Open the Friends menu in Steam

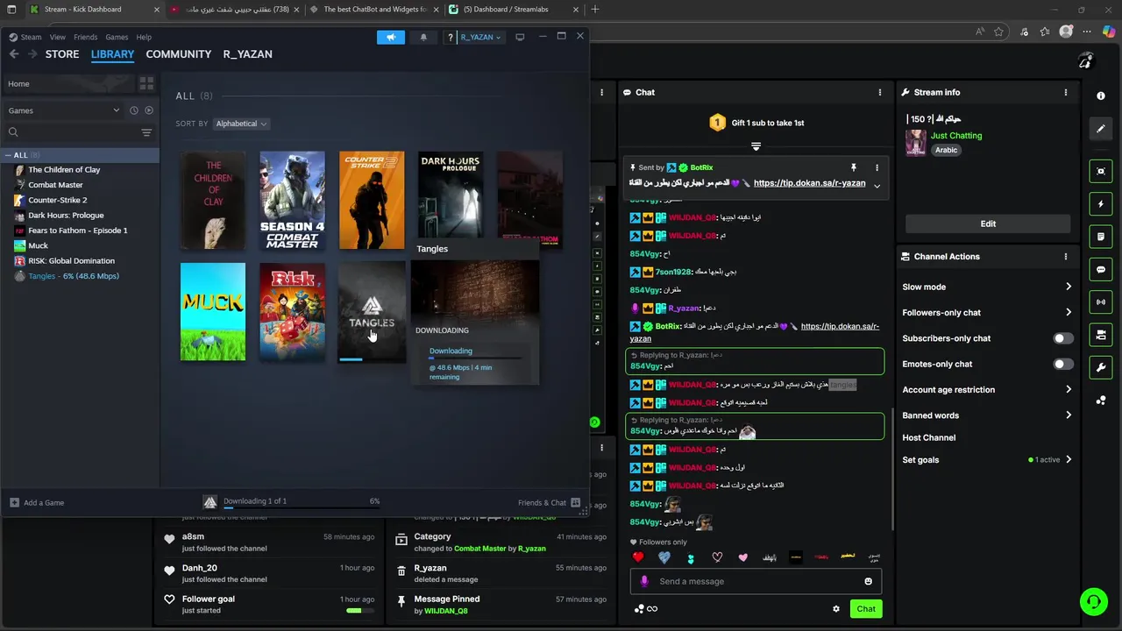[x=85, y=37]
